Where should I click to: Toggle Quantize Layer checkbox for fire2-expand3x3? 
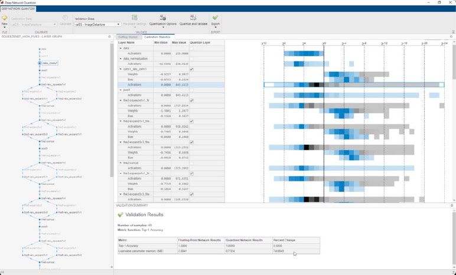pyautogui.click(x=191, y=142)
